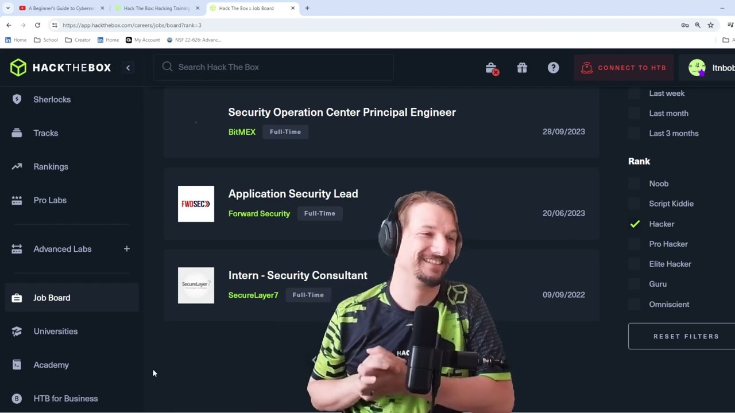Click the address bar URL

point(132,25)
